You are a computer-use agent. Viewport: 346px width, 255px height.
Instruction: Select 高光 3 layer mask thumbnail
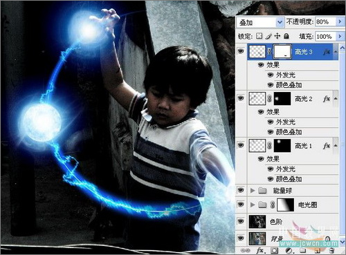282,52
